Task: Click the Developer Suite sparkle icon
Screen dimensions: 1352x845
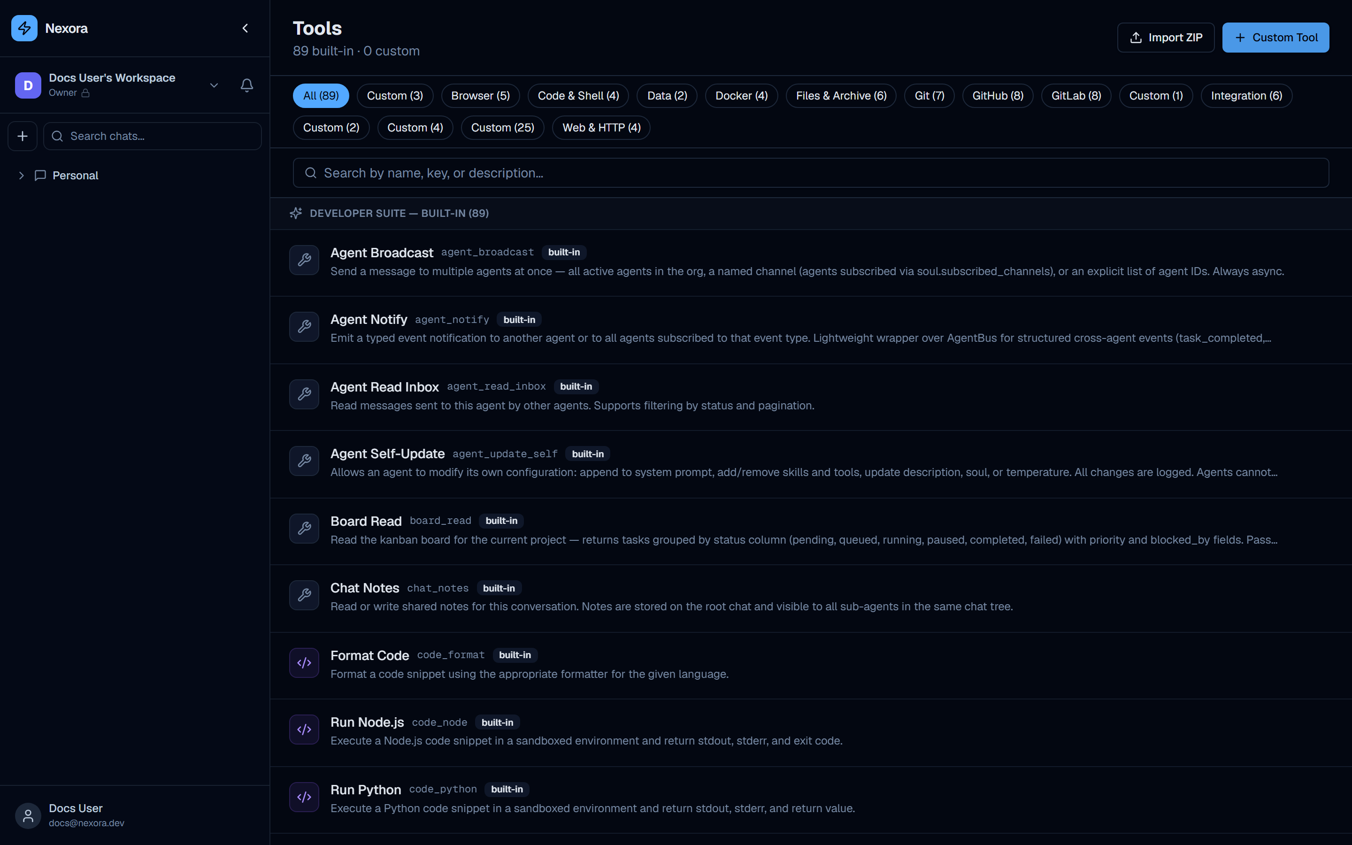Action: pos(296,213)
